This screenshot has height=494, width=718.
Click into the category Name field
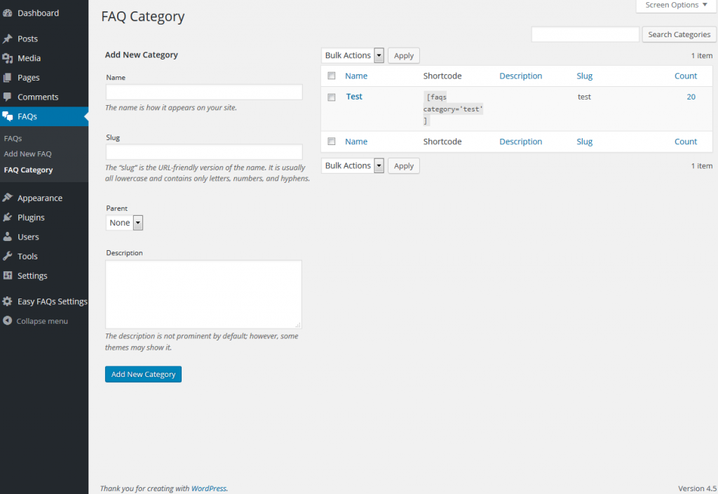pos(204,92)
